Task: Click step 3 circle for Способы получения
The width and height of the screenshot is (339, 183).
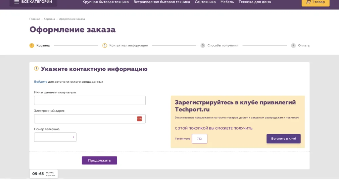Action: pos(203,46)
